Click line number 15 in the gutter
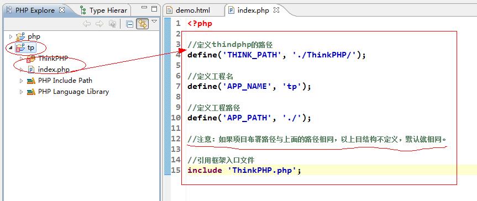 click(x=176, y=170)
